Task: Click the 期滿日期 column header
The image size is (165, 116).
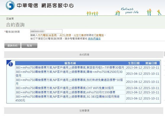Action: [151, 63]
